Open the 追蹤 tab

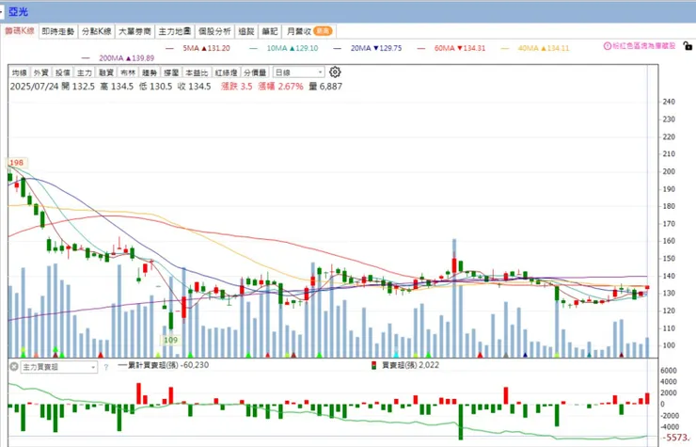click(245, 31)
